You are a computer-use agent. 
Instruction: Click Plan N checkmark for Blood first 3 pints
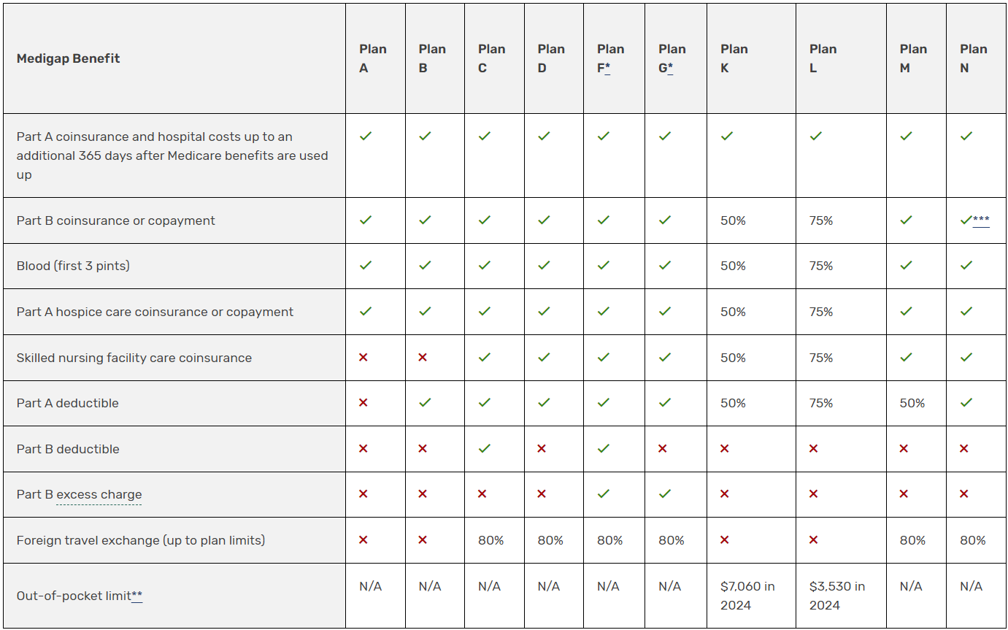point(966,266)
